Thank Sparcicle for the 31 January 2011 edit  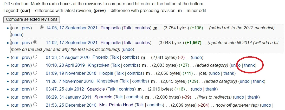coord(253,97)
